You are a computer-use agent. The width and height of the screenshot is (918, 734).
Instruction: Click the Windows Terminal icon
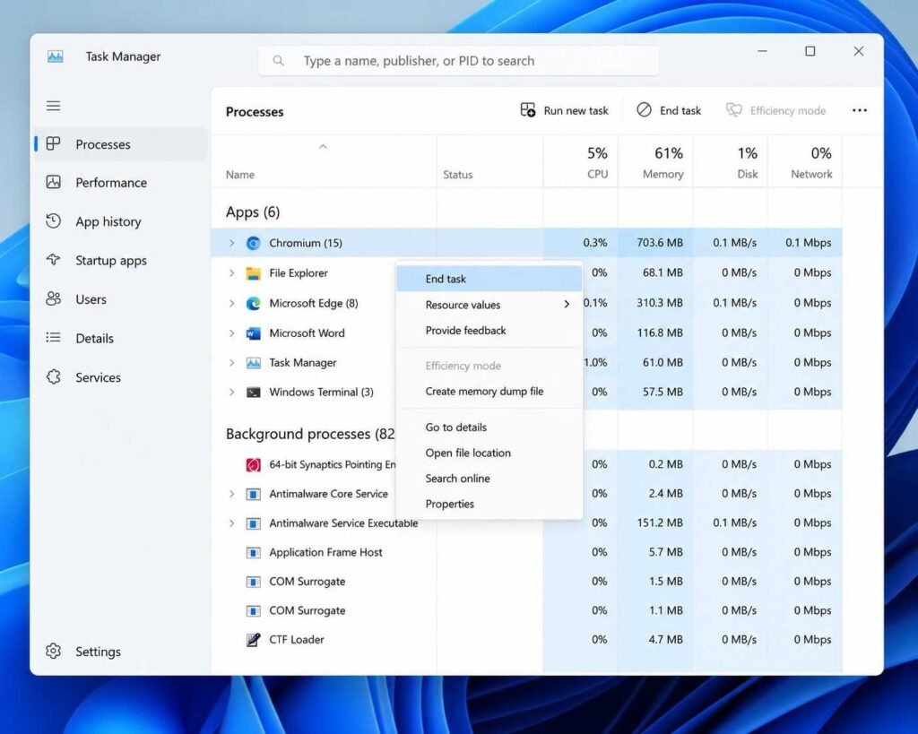point(253,393)
